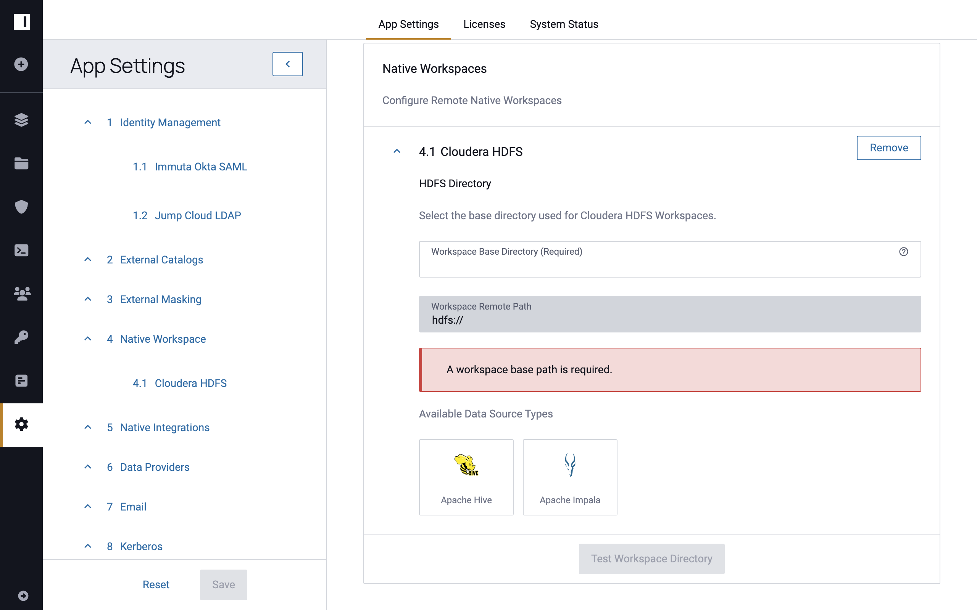Click the Immuta logo icon

tap(21, 21)
